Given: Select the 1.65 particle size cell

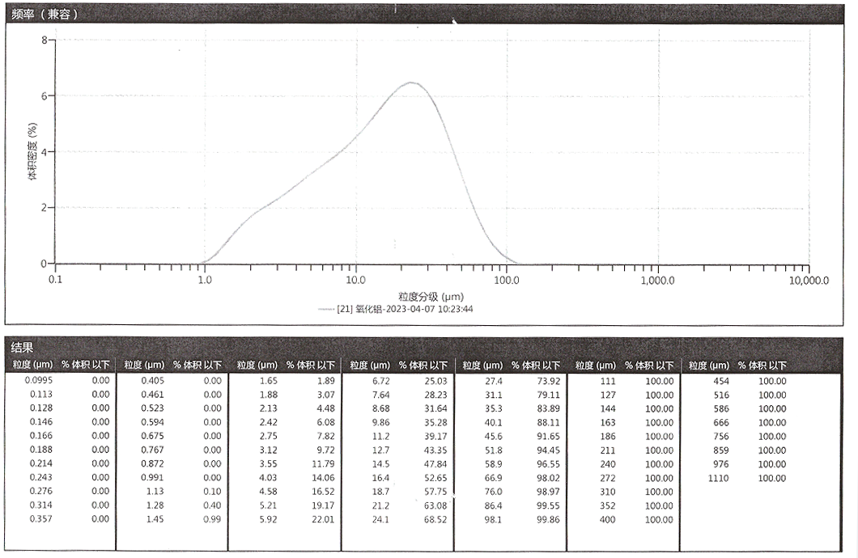Looking at the screenshot, I should [x=267, y=381].
